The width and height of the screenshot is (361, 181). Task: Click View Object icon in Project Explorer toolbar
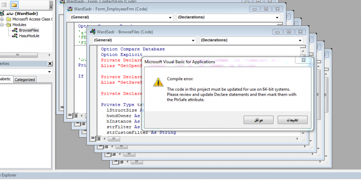click(x=4, y=5)
